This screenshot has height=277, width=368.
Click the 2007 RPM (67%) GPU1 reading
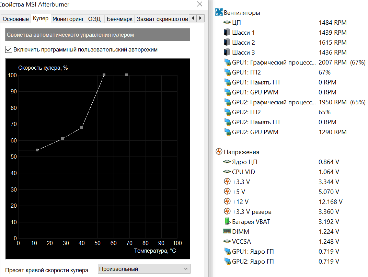pos(342,62)
